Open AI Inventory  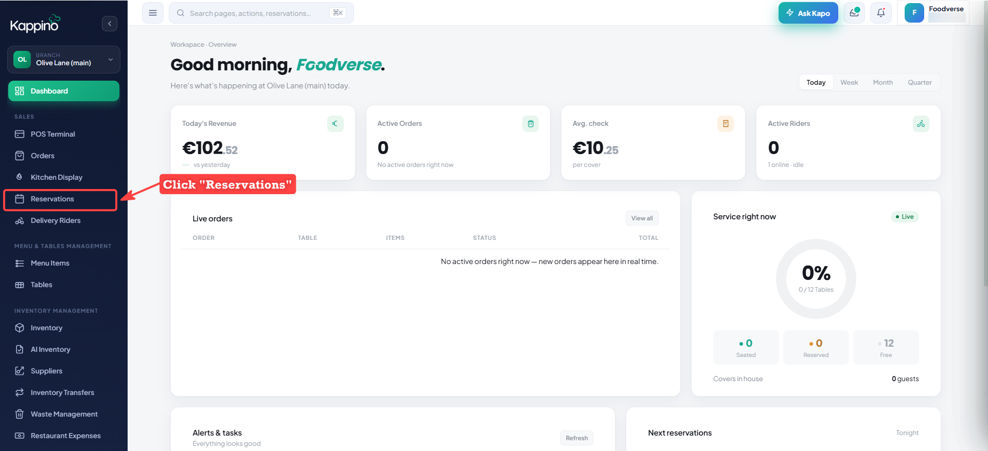[64, 349]
